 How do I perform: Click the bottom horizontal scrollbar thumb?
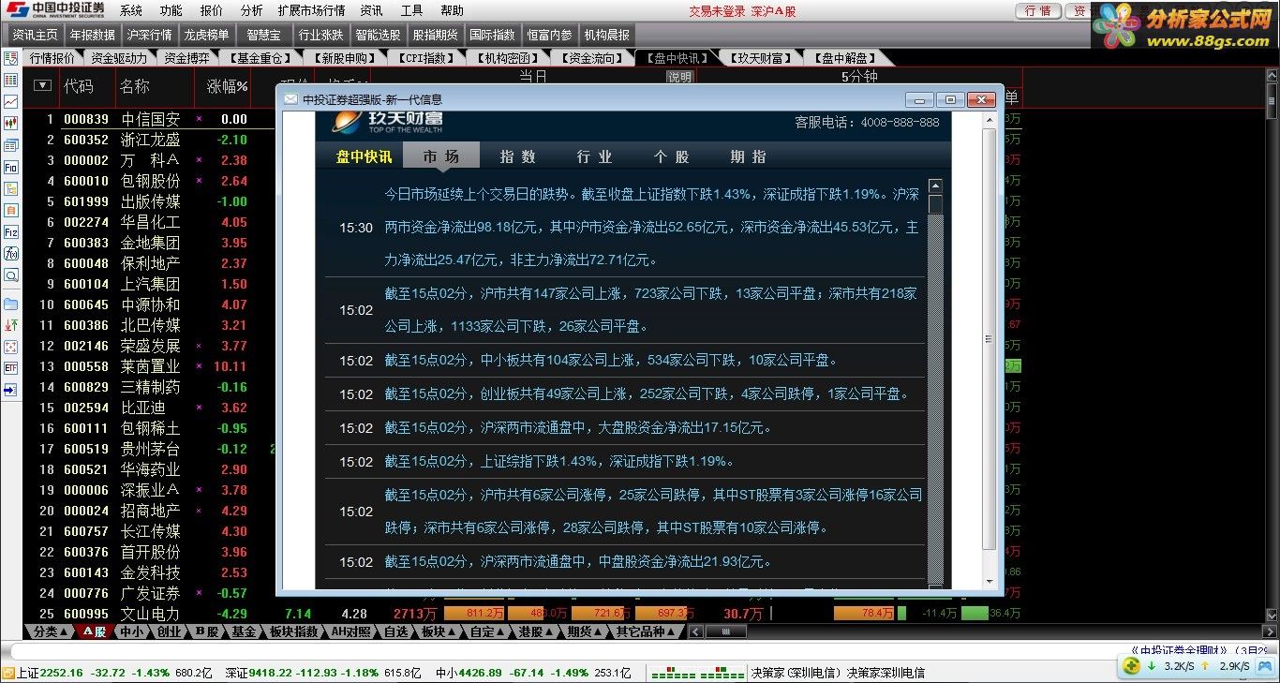[x=724, y=631]
